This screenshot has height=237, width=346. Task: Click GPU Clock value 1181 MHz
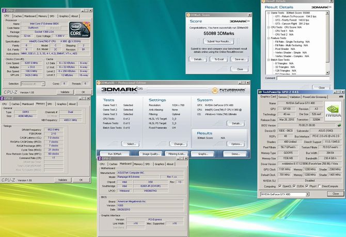click(285, 170)
